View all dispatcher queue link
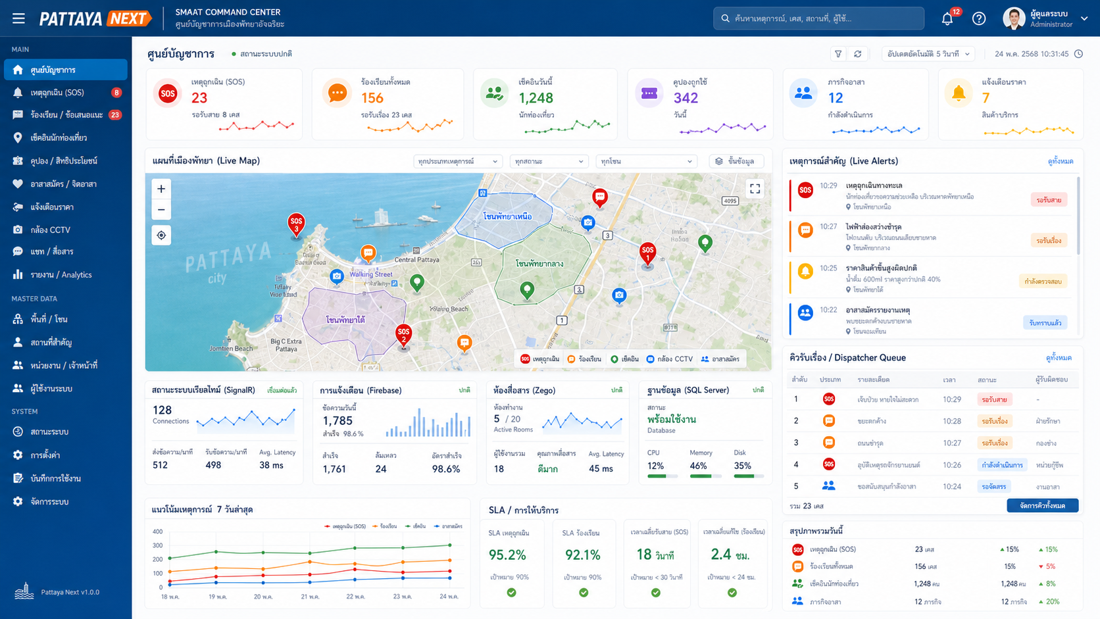This screenshot has height=619, width=1100. coord(1059,358)
